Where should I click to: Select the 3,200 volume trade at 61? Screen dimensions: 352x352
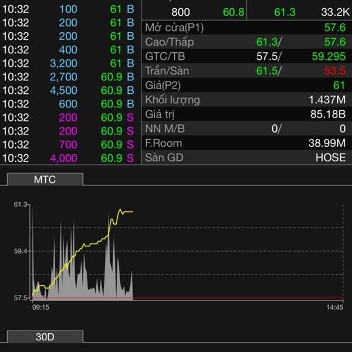[x=68, y=63]
